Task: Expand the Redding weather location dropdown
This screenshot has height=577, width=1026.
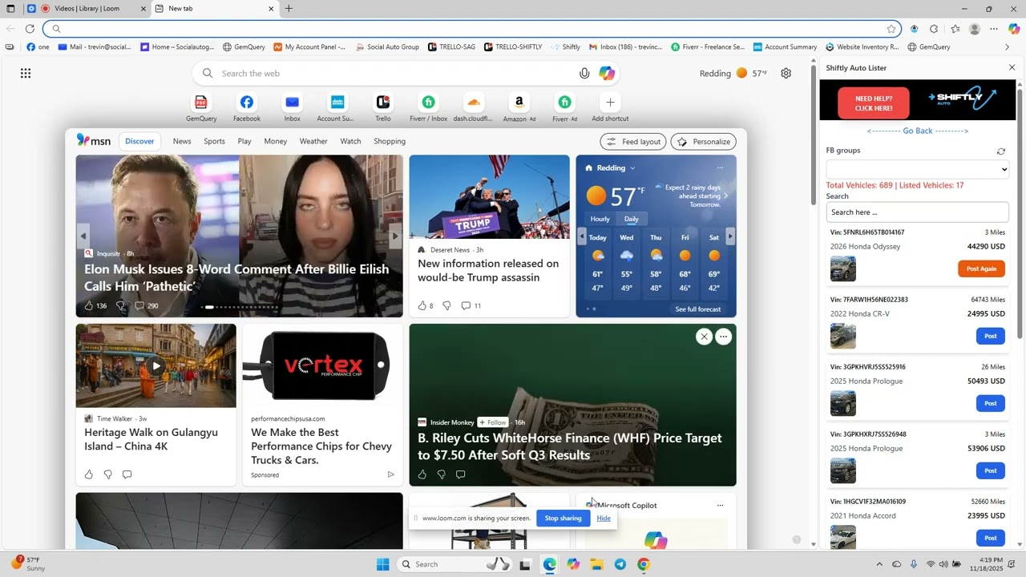Action: click(x=632, y=168)
